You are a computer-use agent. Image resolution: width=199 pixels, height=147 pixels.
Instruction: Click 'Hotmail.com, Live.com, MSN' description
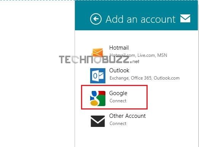[139, 55]
